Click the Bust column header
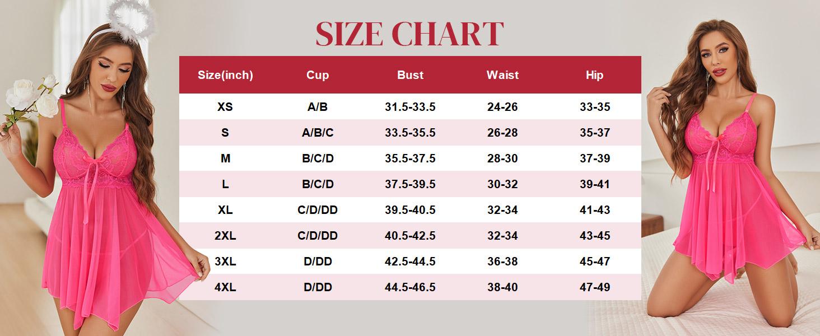 point(410,75)
